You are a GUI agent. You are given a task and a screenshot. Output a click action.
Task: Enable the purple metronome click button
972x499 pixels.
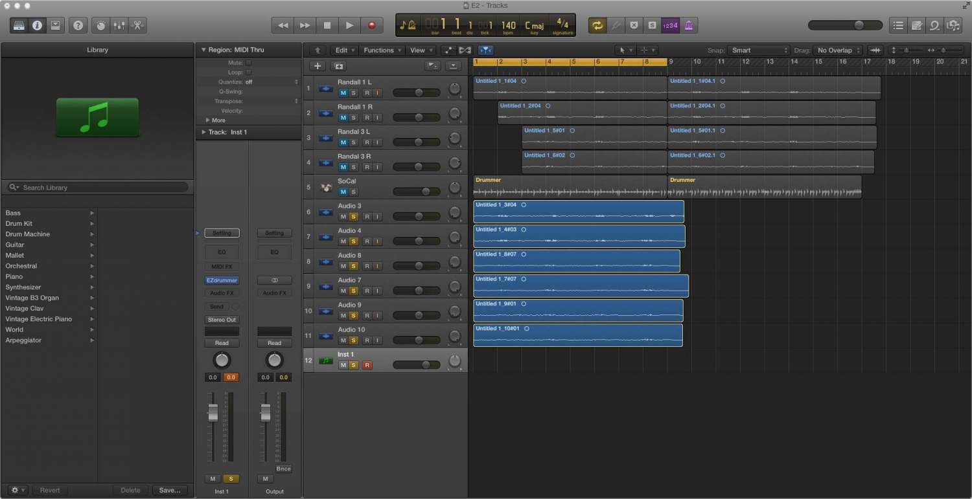coord(689,25)
